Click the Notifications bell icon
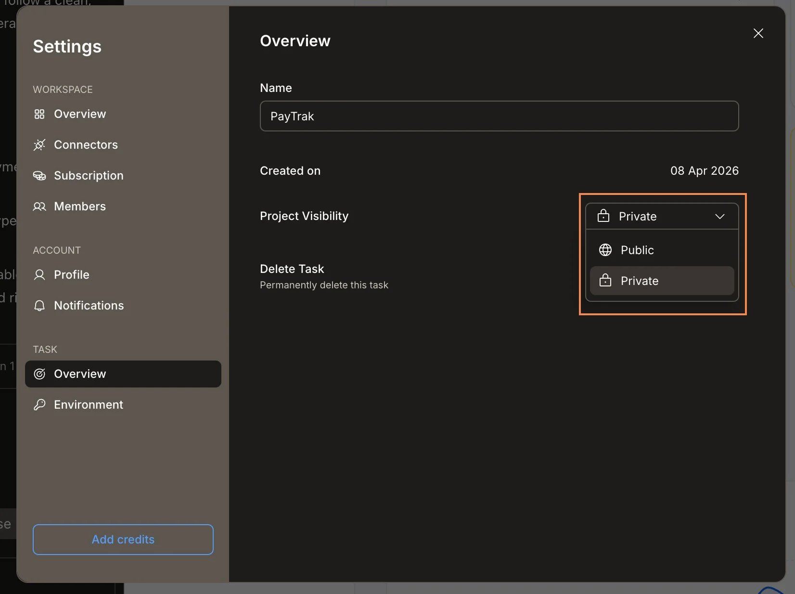795x594 pixels. pyautogui.click(x=39, y=306)
